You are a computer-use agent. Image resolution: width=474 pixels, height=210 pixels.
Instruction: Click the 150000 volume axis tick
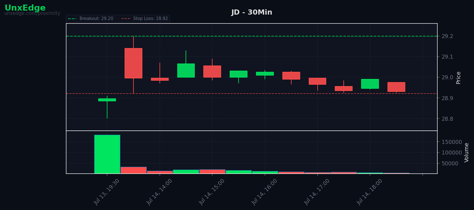point(452,142)
